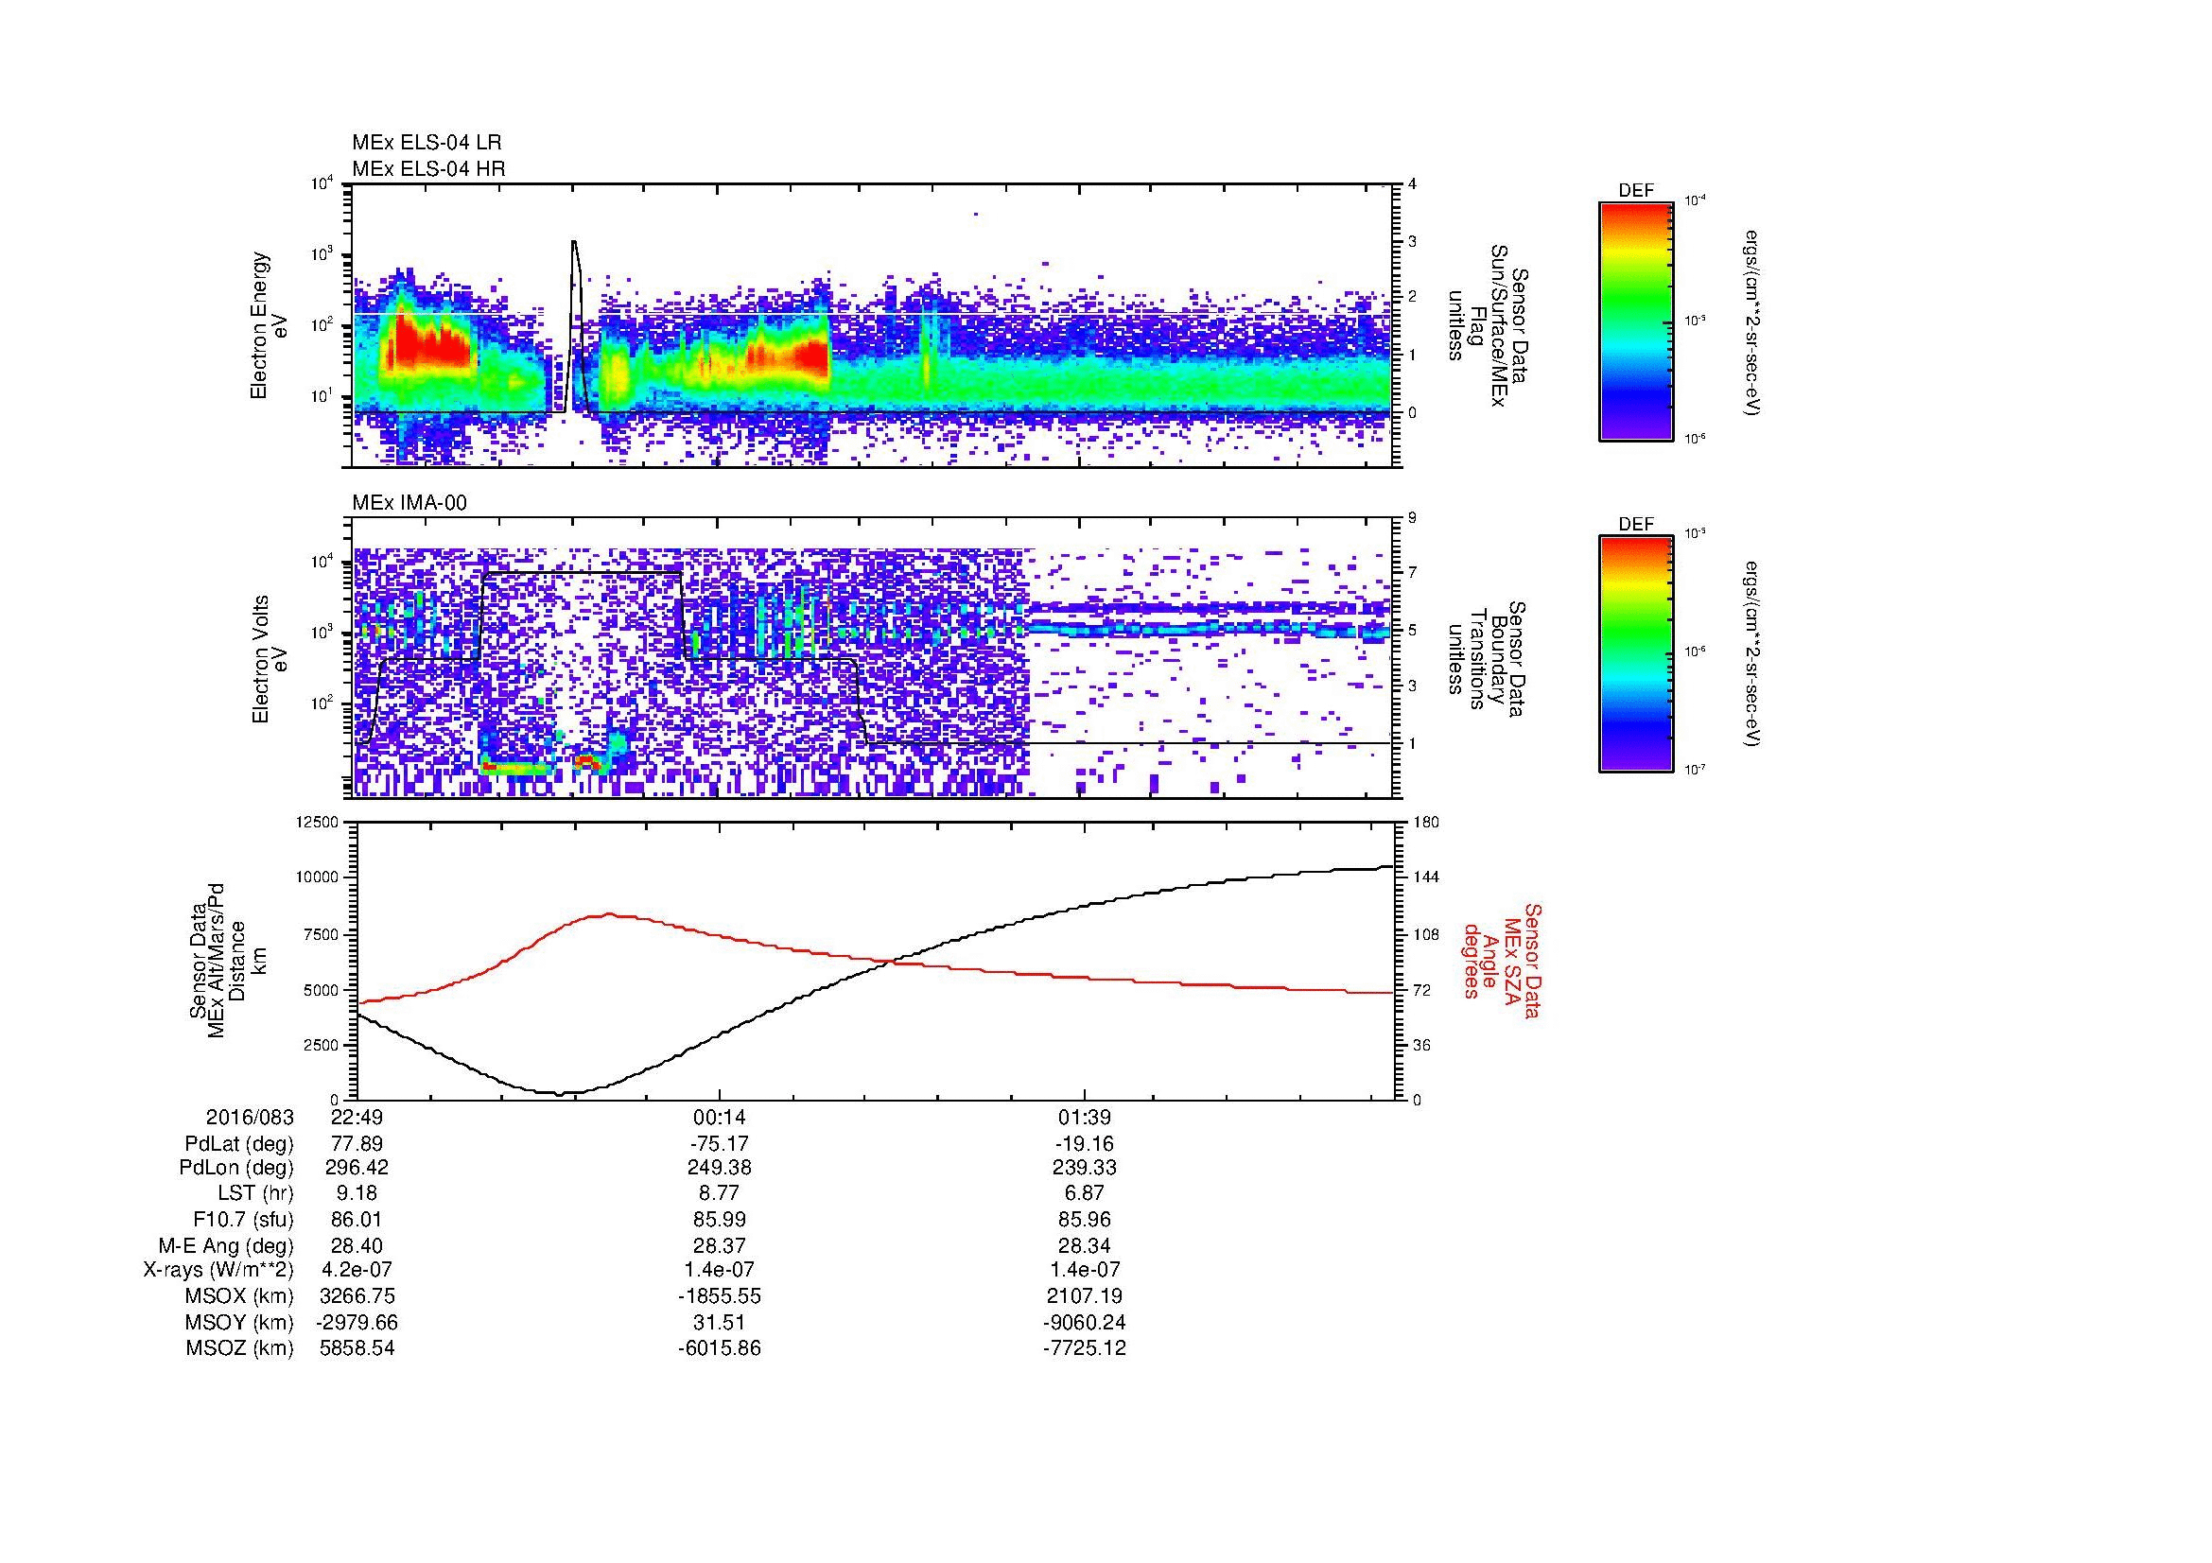Click the 'X-rays (W/m**2)' row label
Image resolution: width=2212 pixels, height=1563 pixels.
coord(218,1270)
